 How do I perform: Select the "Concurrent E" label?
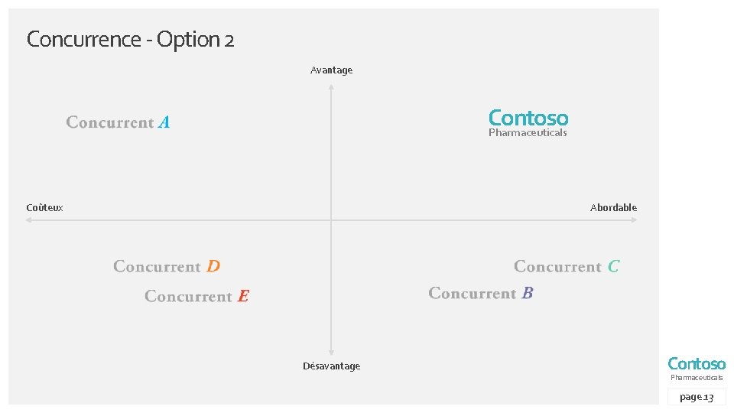pyautogui.click(x=197, y=297)
